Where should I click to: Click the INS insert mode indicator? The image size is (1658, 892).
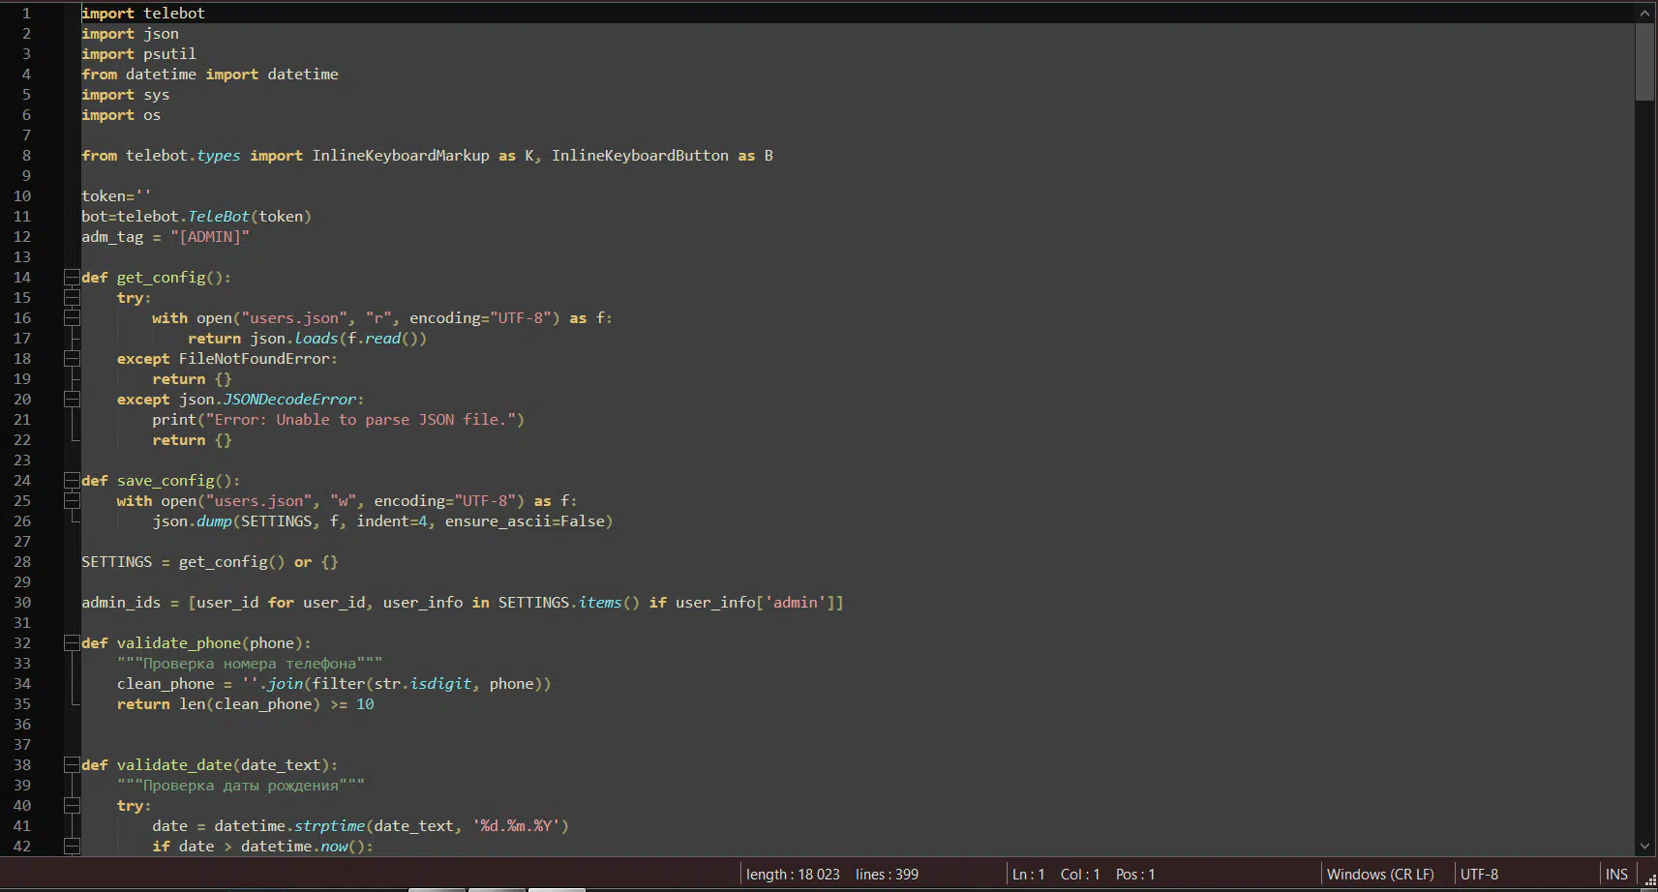coord(1616,875)
